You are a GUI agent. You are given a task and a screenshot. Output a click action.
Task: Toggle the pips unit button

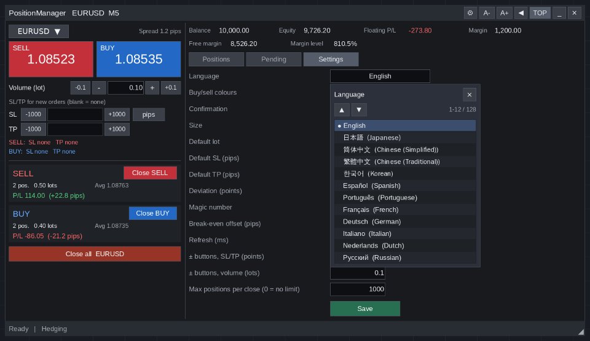[149, 114]
